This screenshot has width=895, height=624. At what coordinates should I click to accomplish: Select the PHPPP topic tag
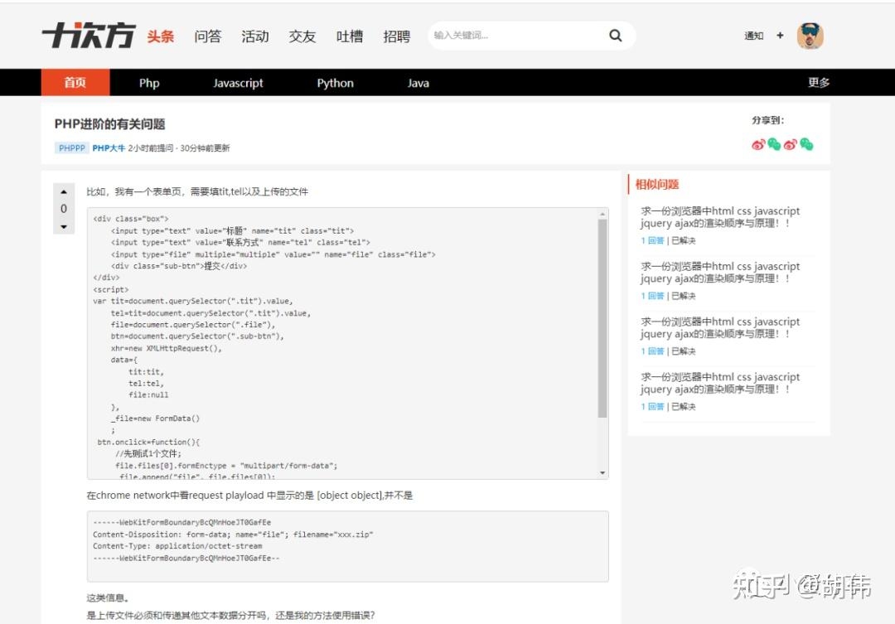tap(71, 148)
